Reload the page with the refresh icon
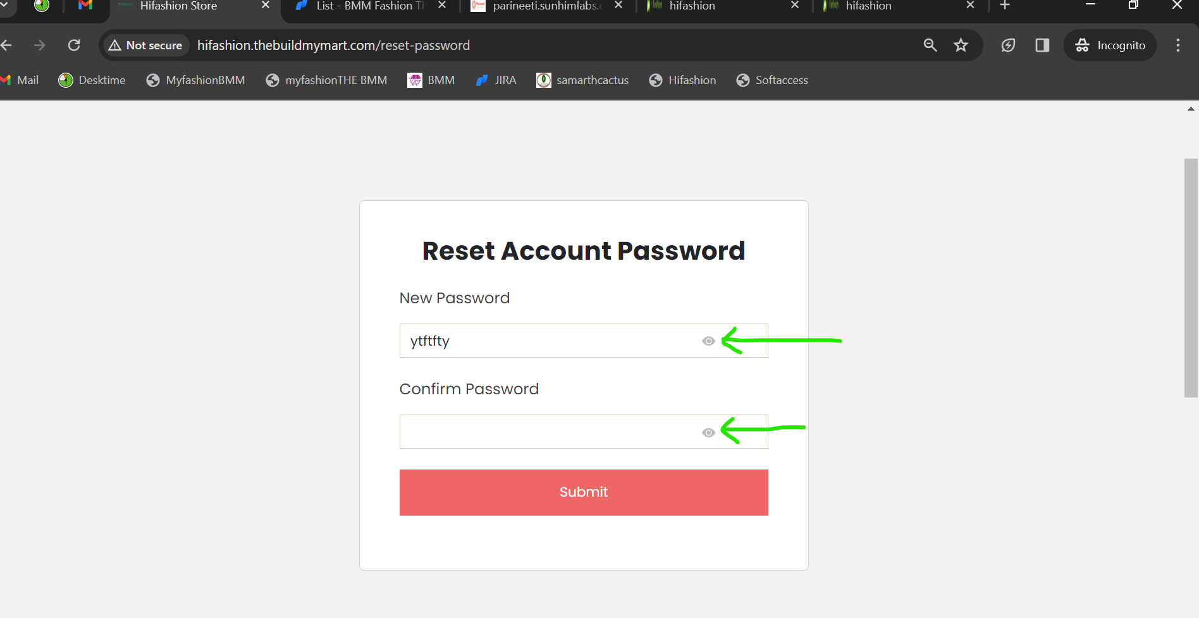Screen dimensions: 1199x618 point(74,45)
